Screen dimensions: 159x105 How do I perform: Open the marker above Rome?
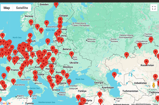[35, 78]
